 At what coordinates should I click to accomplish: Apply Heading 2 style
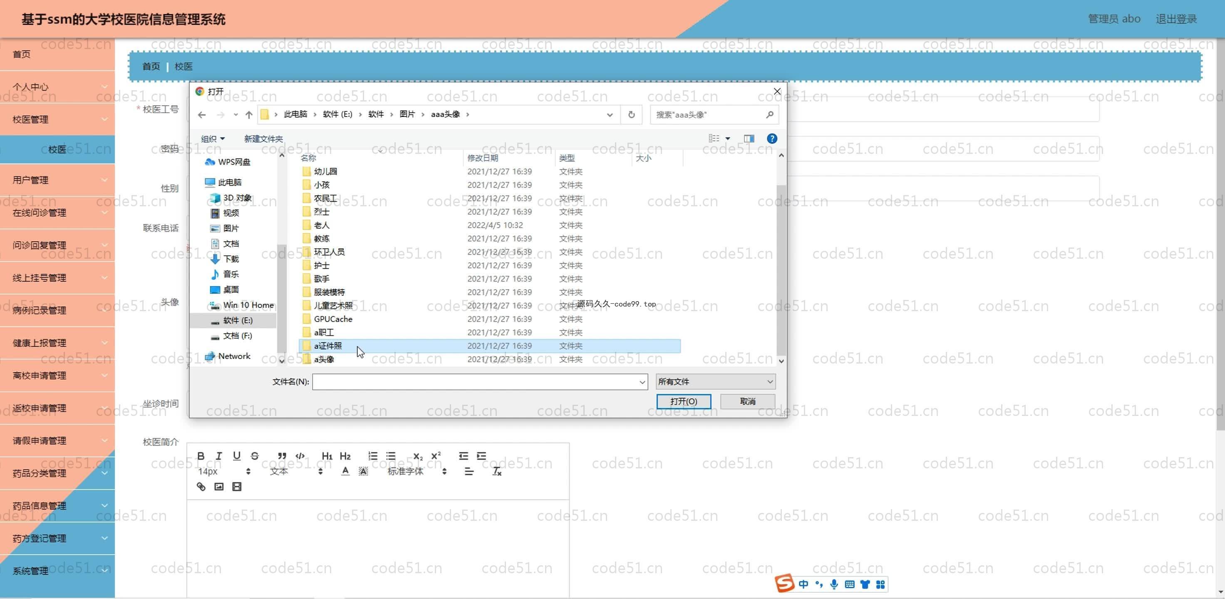(x=345, y=456)
